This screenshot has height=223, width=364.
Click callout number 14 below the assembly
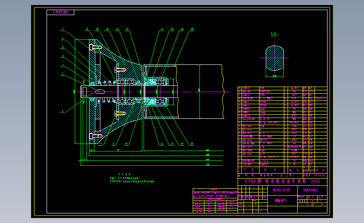pos(126,144)
